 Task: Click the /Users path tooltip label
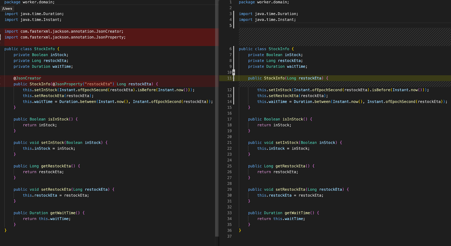(x=7, y=8)
